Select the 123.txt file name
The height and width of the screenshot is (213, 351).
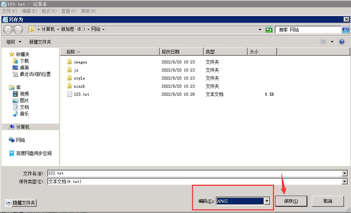81,94
